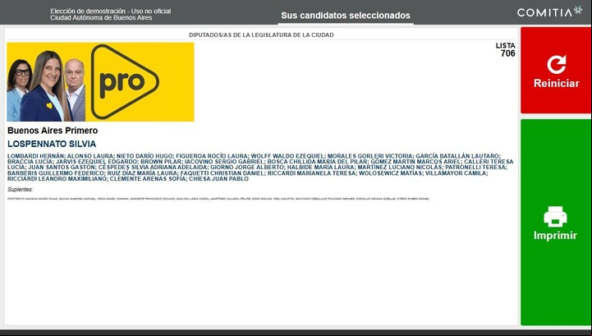This screenshot has height=336, width=592.
Task: Click the candidate name LOSPENNATO SILVIA
Action: coord(52,144)
